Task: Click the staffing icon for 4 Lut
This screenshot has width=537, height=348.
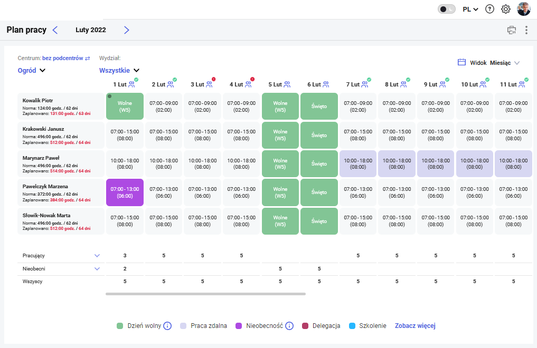Action: pyautogui.click(x=248, y=84)
